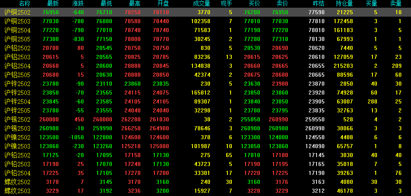
Task: Select the 沪铜2502 contract row
Action: click(x=205, y=12)
